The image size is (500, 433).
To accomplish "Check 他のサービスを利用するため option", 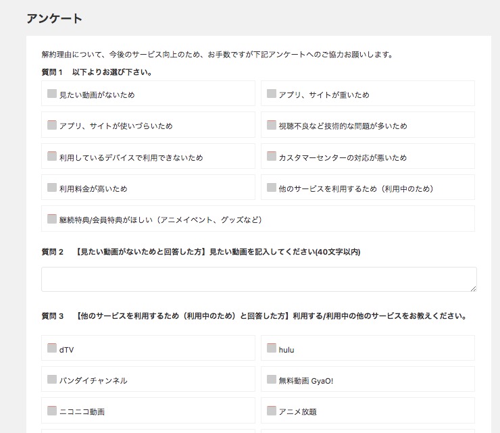I will (272, 187).
